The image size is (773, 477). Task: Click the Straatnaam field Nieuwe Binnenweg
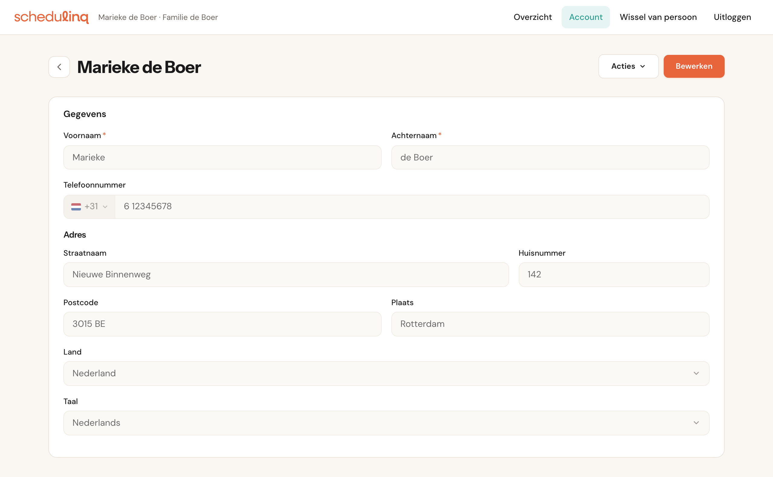pyautogui.click(x=286, y=274)
